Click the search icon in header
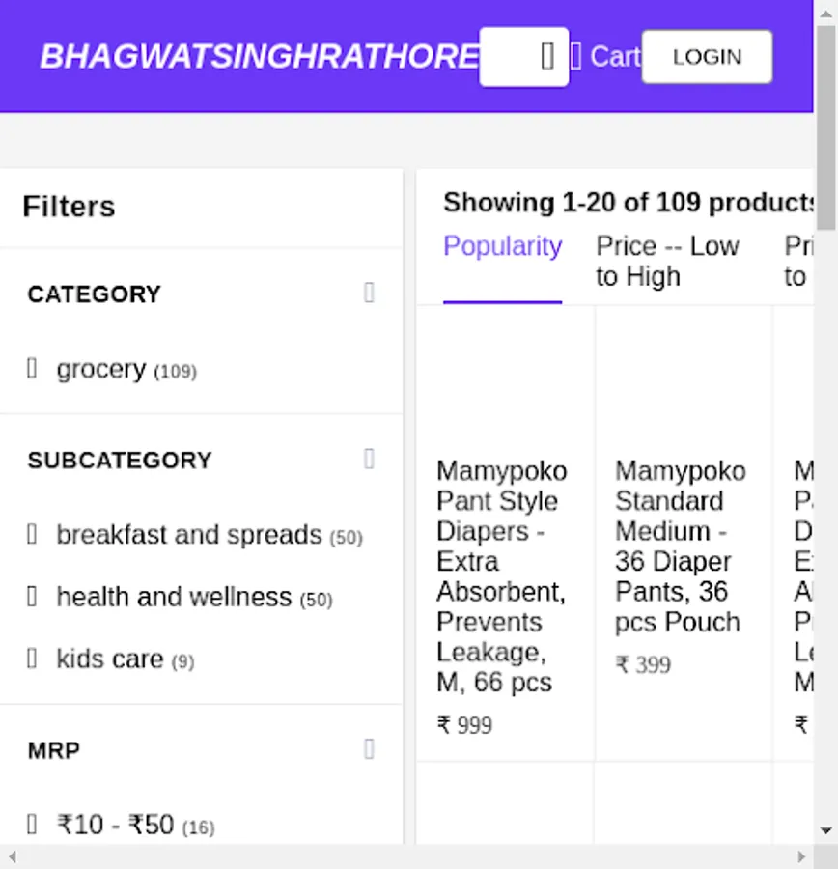 tap(547, 57)
